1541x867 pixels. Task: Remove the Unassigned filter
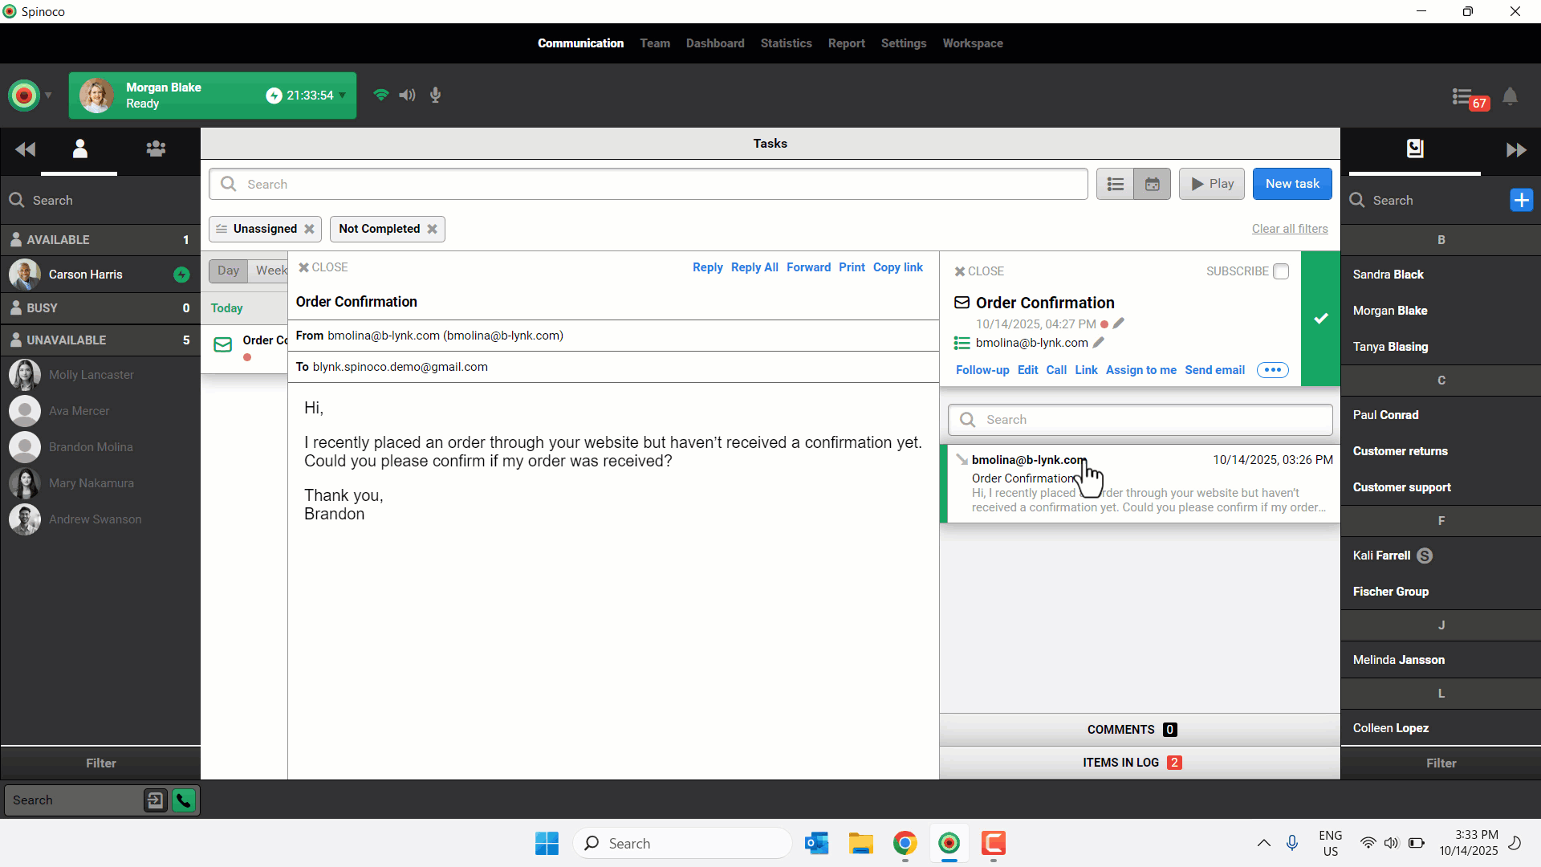point(309,230)
